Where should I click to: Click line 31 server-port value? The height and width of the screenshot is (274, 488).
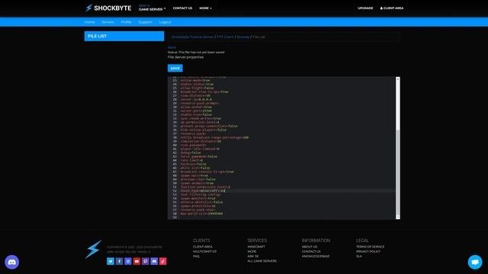(x=207, y=111)
